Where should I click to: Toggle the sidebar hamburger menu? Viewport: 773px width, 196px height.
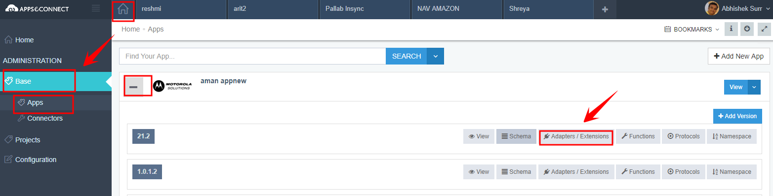[x=96, y=8]
